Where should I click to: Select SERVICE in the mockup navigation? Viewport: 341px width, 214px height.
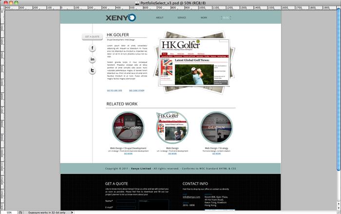click(182, 18)
